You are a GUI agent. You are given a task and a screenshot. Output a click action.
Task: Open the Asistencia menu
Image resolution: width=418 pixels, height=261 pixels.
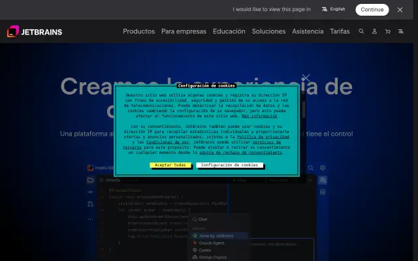pyautogui.click(x=308, y=31)
